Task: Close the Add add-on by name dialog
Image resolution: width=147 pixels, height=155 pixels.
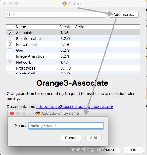Action: [12, 113]
